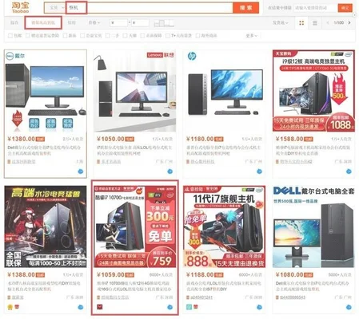Open the 11代i7 flagship PC thumbnail ¥1188.00
The width and height of the screenshot is (359, 319).
coord(224,226)
